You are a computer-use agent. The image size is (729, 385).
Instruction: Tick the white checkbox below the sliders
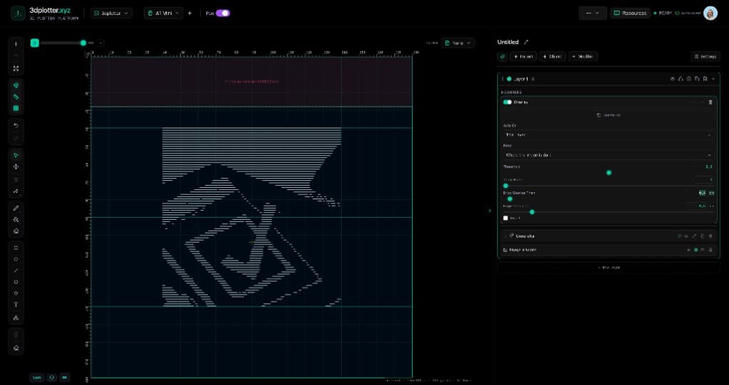coord(505,218)
